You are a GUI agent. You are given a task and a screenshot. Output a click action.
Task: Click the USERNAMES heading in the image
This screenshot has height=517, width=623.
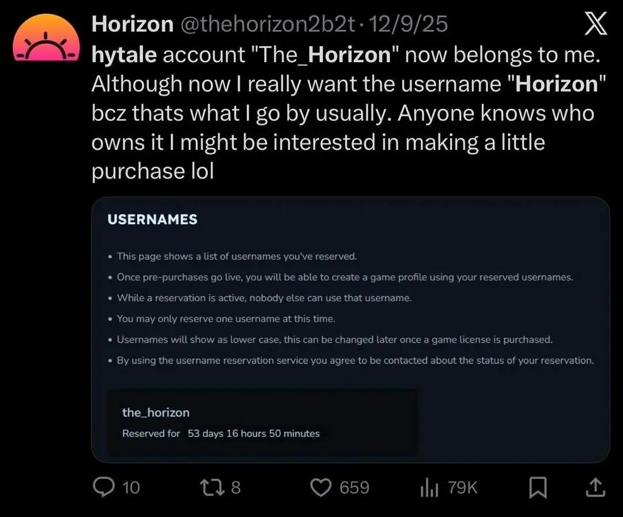click(152, 220)
